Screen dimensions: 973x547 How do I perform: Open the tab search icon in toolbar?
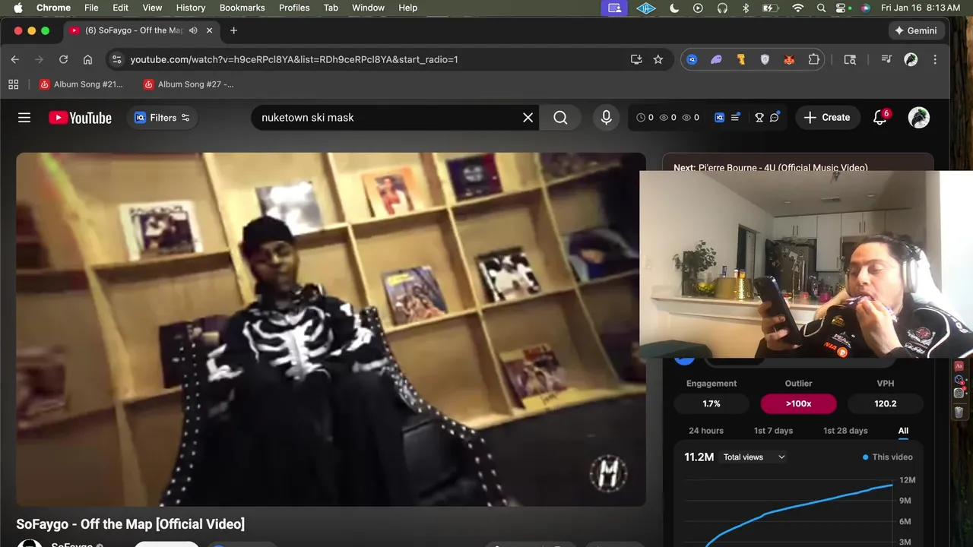[x=850, y=59]
